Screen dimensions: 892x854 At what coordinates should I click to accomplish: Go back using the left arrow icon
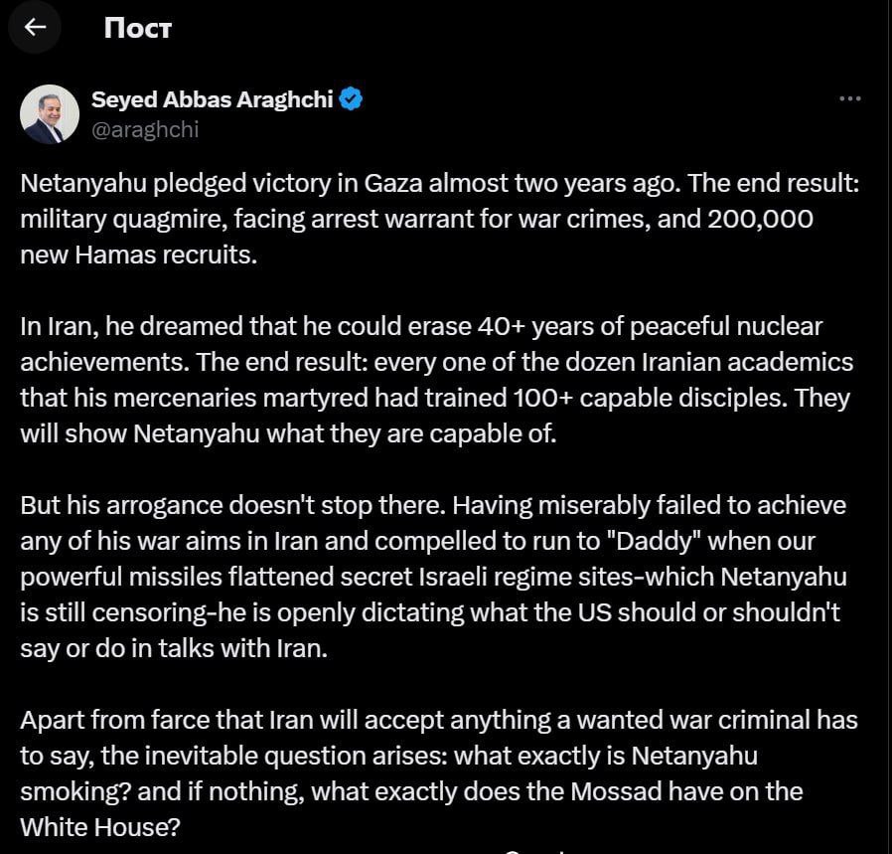click(36, 27)
